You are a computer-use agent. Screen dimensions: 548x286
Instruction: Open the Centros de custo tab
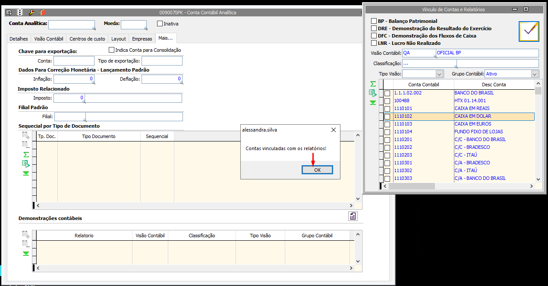(87, 39)
